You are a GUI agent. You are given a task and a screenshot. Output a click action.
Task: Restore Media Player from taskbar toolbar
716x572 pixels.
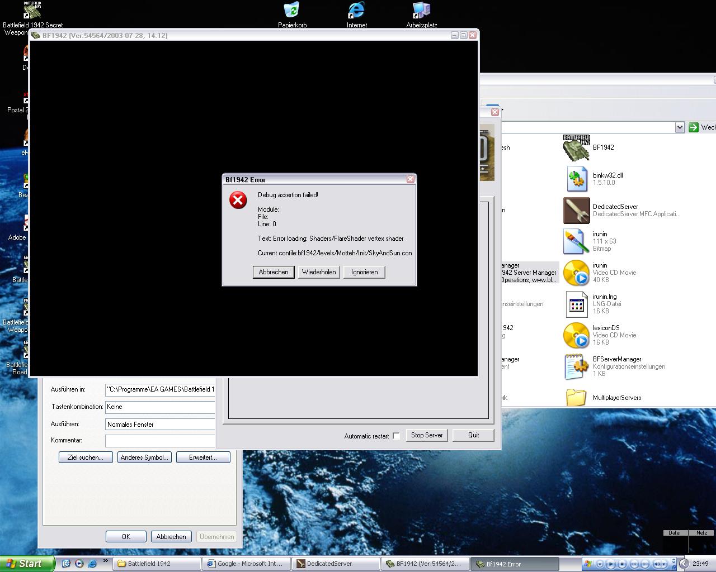pyautogui.click(x=673, y=568)
